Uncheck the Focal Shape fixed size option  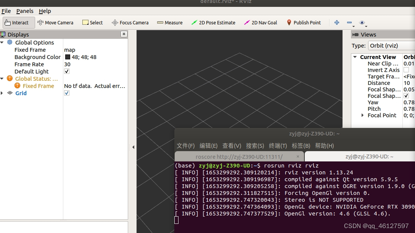pos(406,96)
